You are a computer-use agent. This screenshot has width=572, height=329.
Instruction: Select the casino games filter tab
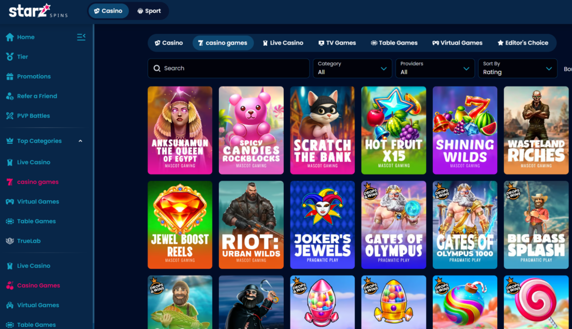point(223,43)
